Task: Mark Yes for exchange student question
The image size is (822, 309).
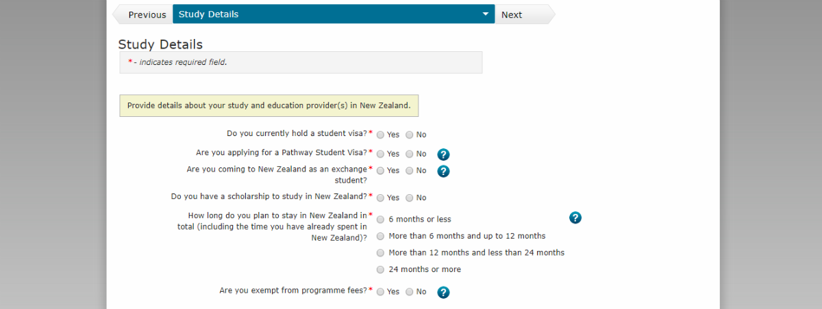Action: (x=381, y=170)
